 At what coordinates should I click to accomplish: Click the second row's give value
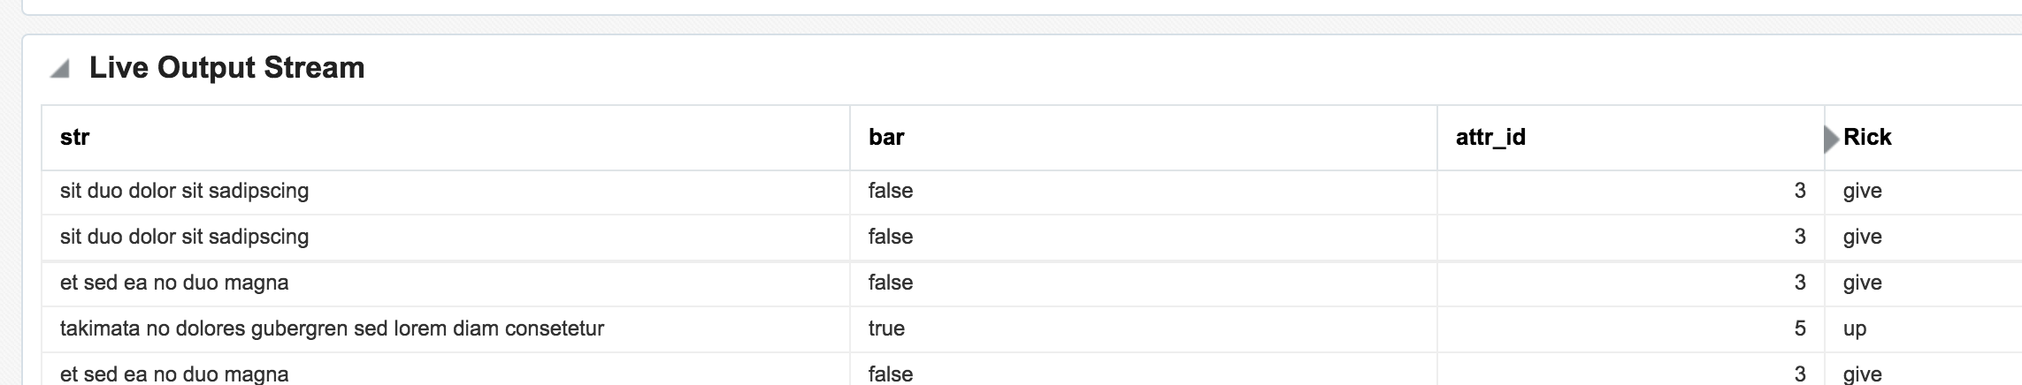[x=1862, y=238]
